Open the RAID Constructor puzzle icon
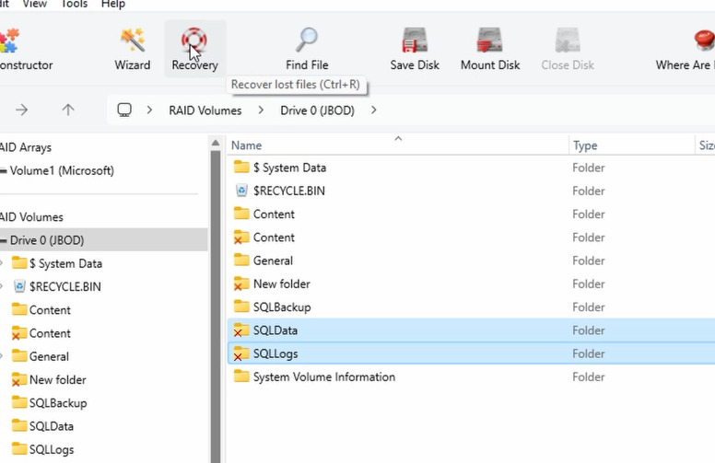The height and width of the screenshot is (463, 715). [x=9, y=41]
